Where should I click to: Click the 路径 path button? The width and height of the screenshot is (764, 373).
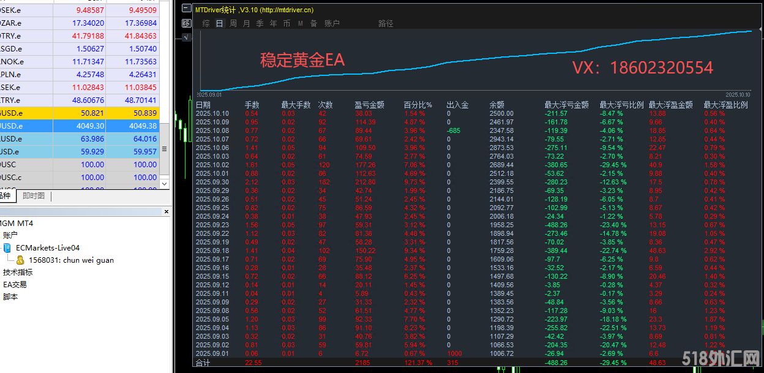click(x=386, y=23)
